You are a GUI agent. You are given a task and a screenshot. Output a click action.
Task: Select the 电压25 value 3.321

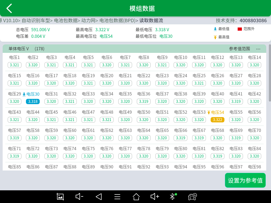tap(199, 83)
